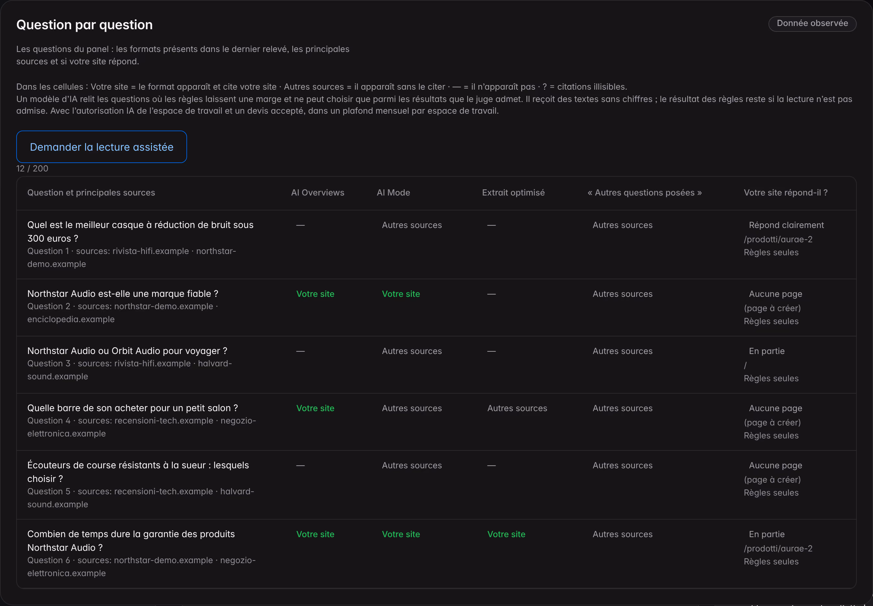Click the Question et principales sources header
Image resolution: width=873 pixels, height=606 pixels.
91,193
